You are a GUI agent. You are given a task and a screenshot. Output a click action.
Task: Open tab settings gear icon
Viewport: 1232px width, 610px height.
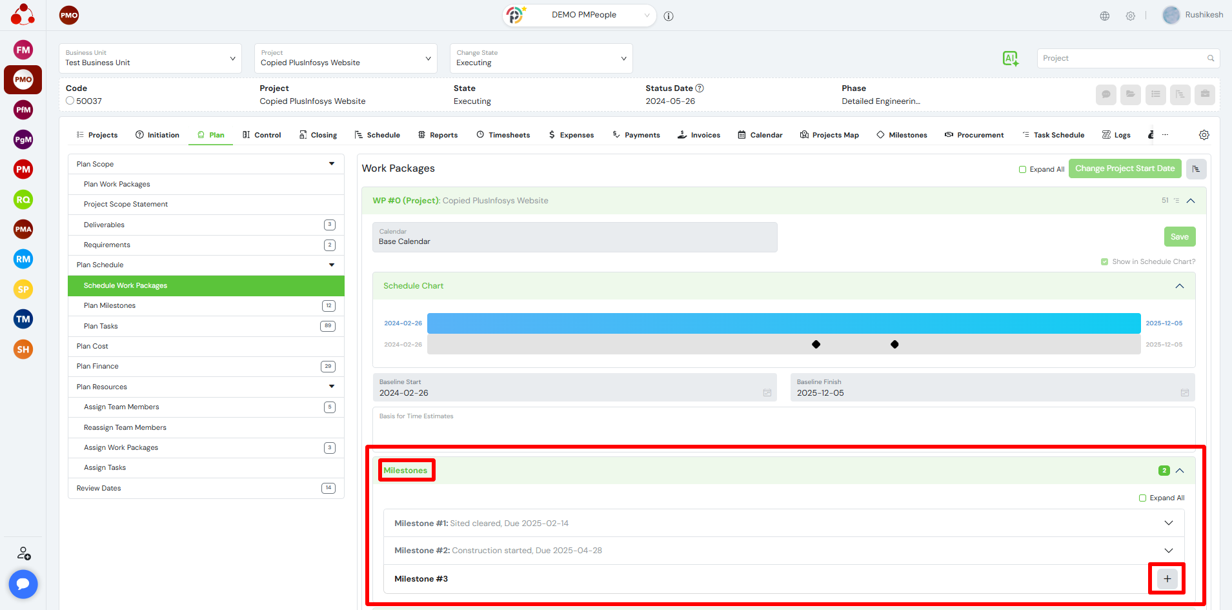[1204, 135]
